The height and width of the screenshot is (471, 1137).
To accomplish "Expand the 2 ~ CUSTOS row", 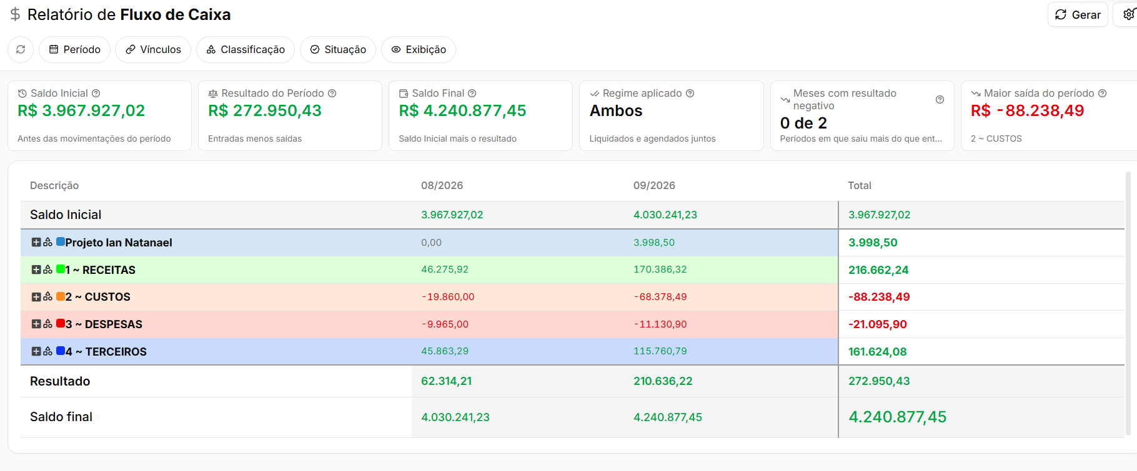I will pyautogui.click(x=36, y=297).
